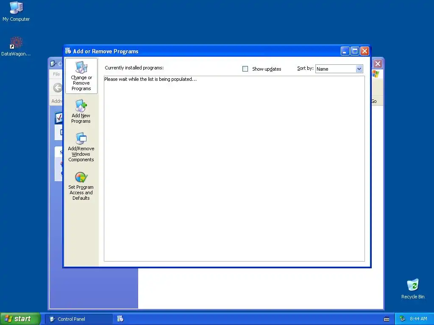
Task: Click the Currently installed programs label
Action: [x=134, y=68]
